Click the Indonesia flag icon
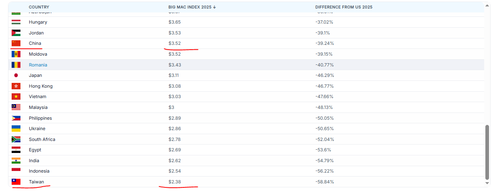Screen dimensions: 493x195 coord(16,171)
